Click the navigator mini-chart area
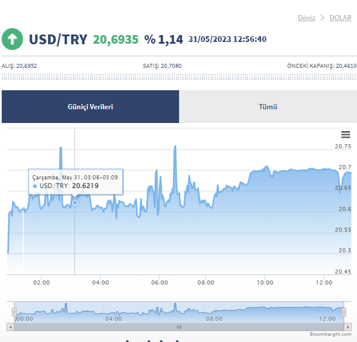This screenshot has width=357, height=342. click(x=179, y=312)
